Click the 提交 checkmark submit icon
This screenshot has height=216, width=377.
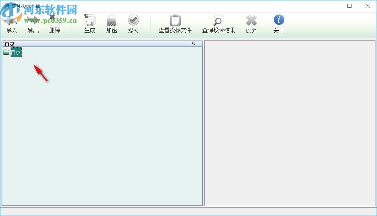point(133,20)
